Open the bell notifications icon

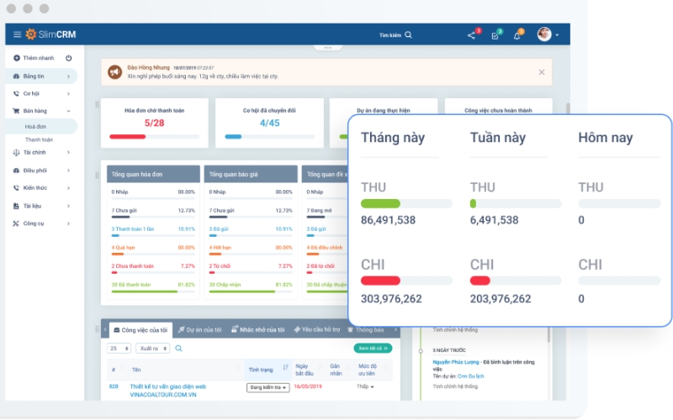[517, 35]
